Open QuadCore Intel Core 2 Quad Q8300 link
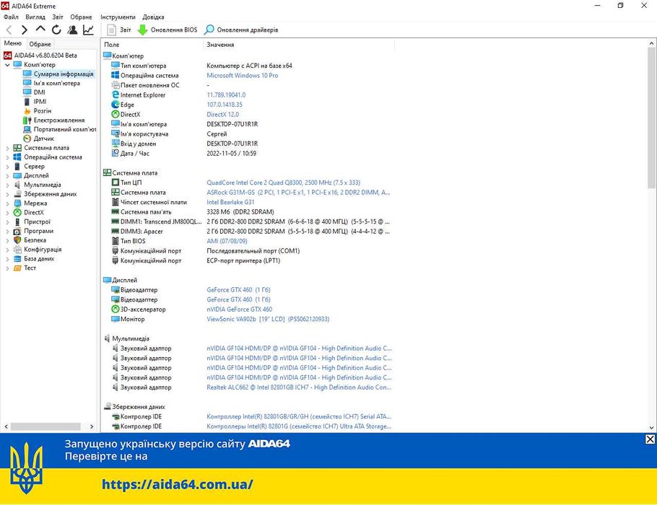Screen dimensions: 657x505 tap(283, 183)
